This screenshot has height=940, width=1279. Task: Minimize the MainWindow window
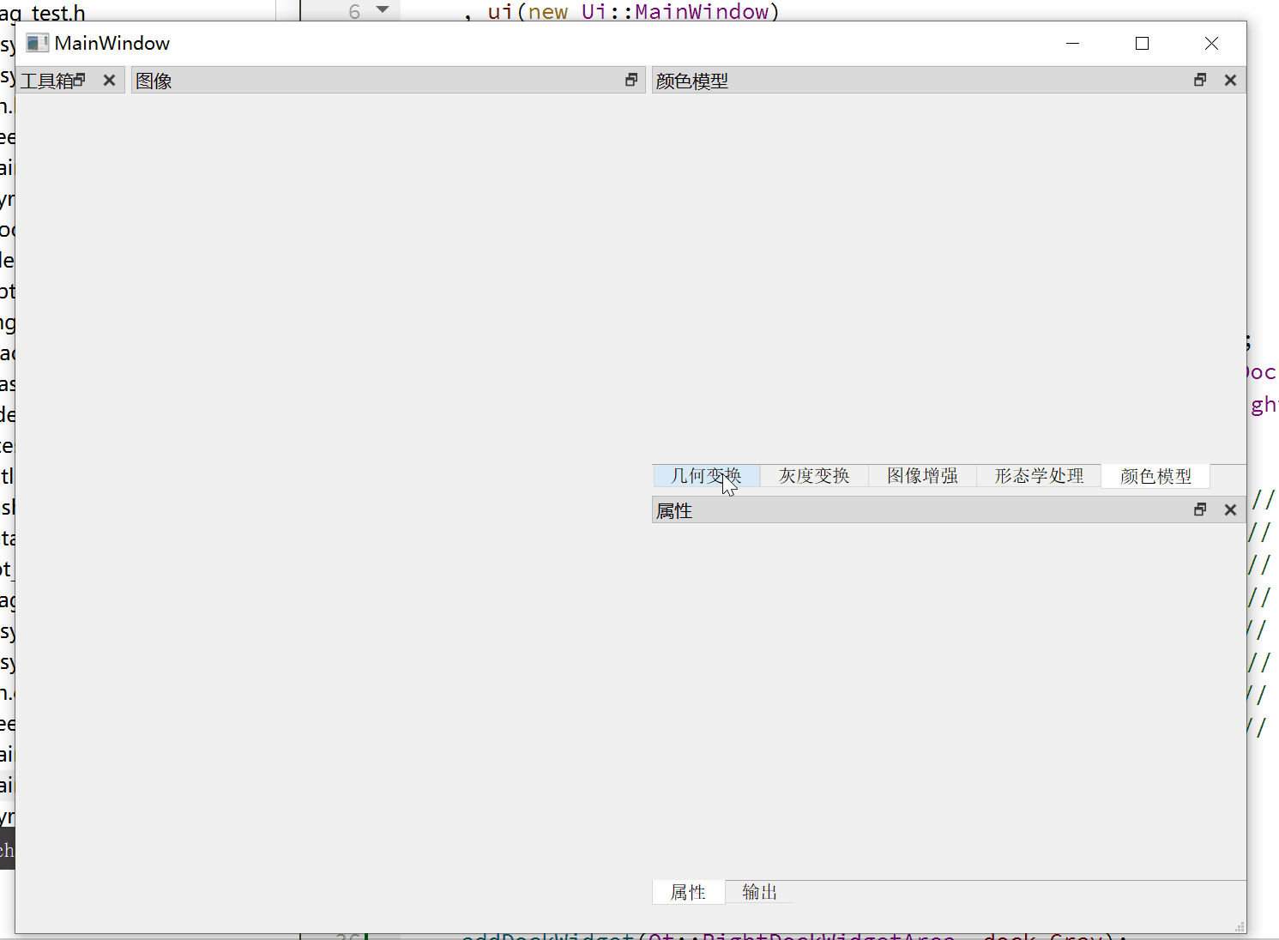pos(1072,43)
